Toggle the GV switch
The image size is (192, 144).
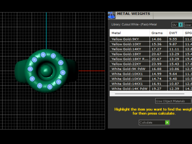(177, 25)
